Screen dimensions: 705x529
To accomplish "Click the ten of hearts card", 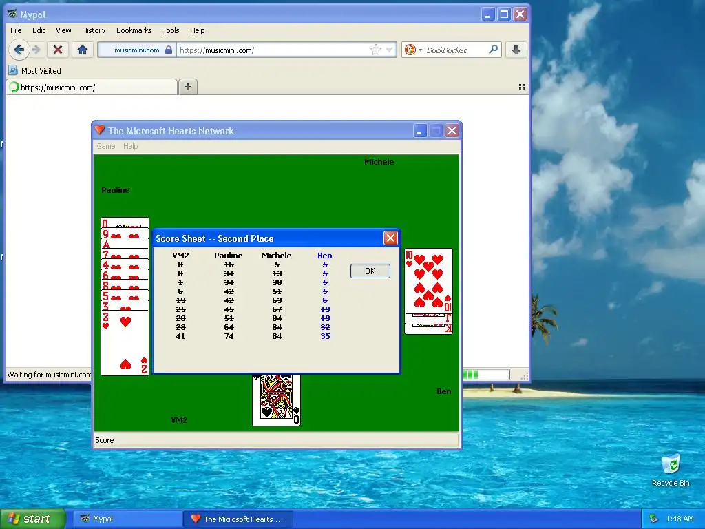I will [x=428, y=281].
